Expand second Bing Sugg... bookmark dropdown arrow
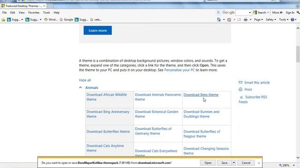The width and height of the screenshot is (300, 168). [x=41, y=20]
